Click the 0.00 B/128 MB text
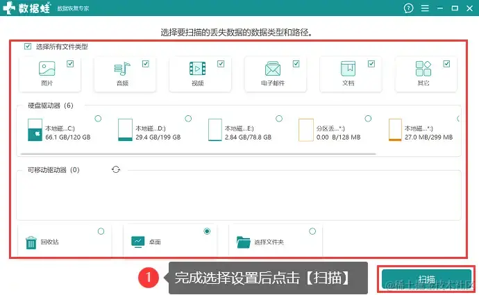This screenshot has height=295, width=479. coord(339,137)
